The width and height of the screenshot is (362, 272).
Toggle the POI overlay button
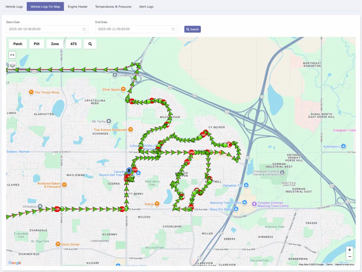(x=37, y=44)
